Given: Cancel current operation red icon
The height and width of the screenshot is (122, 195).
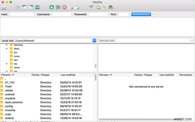Looking at the screenshot, I should (65, 7).
